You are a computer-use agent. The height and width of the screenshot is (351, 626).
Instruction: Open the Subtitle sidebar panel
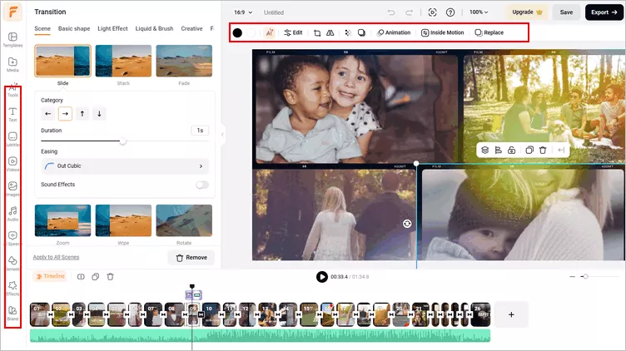pos(12,139)
